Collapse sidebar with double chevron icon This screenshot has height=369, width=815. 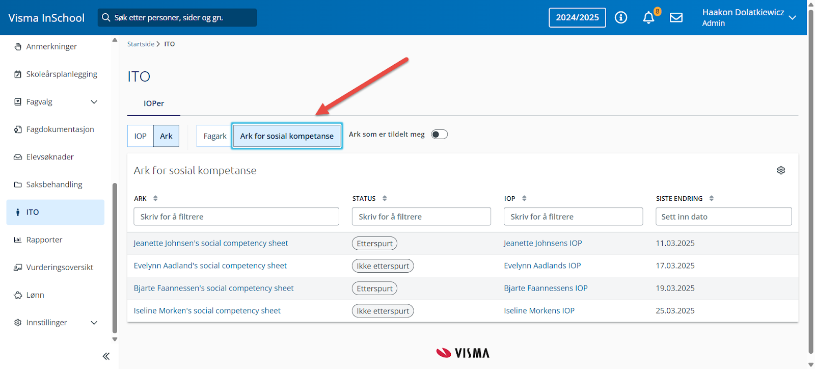[106, 356]
